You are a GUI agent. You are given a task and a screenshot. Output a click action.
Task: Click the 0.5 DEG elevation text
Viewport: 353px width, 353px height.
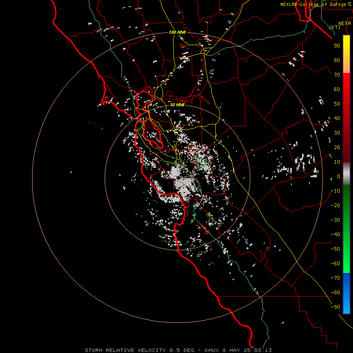point(182,350)
